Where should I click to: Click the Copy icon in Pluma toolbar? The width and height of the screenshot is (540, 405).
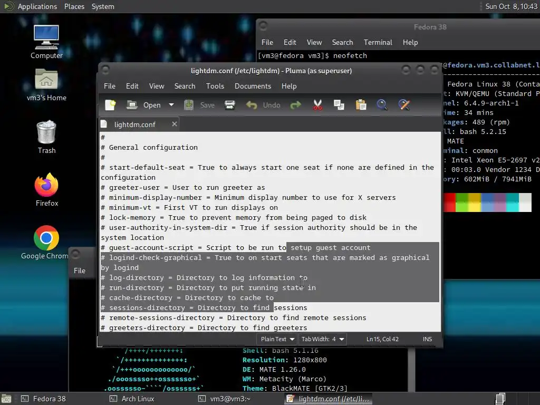(x=339, y=105)
